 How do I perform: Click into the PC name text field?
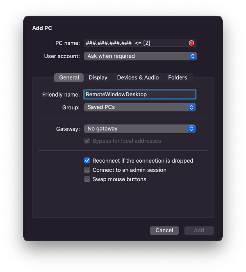tap(135, 43)
